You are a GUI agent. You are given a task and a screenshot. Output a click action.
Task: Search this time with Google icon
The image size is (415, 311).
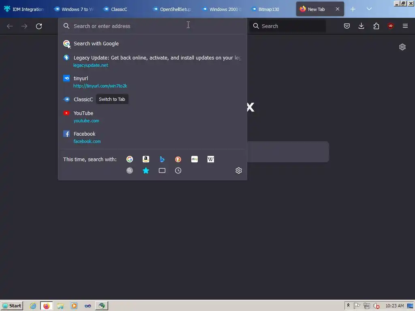[130, 159]
